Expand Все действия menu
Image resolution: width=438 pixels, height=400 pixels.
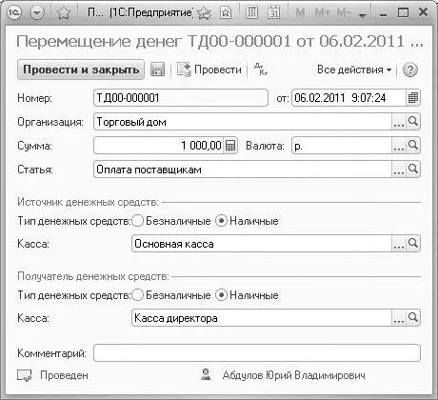point(354,70)
